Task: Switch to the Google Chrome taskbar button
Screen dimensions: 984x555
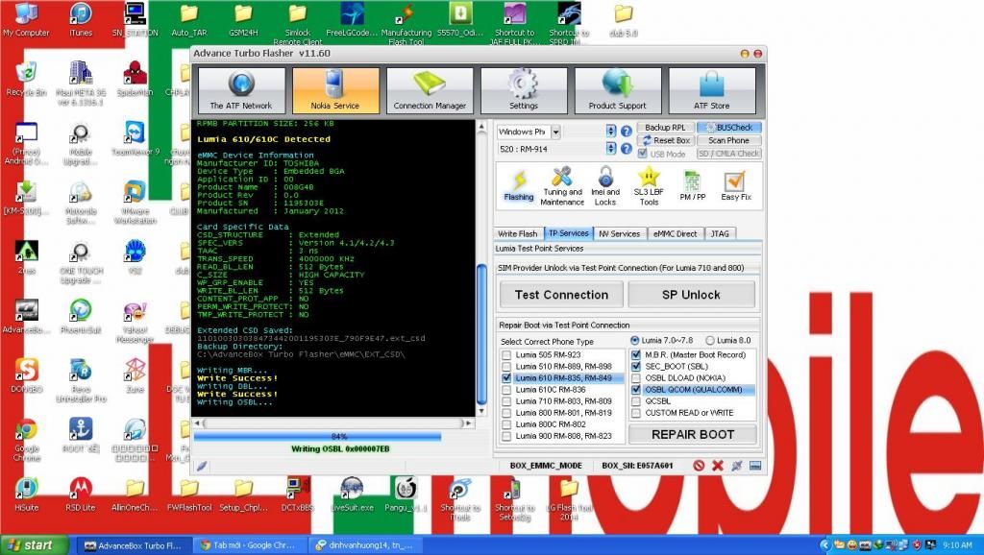Action: [x=251, y=545]
